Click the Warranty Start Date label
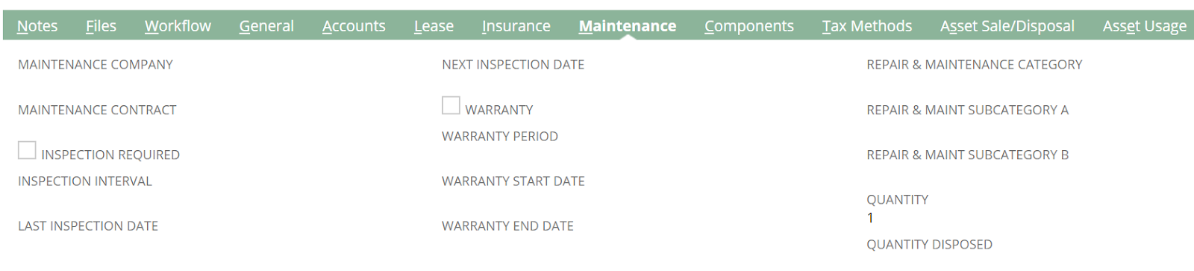1194x271 pixels. pos(513,181)
